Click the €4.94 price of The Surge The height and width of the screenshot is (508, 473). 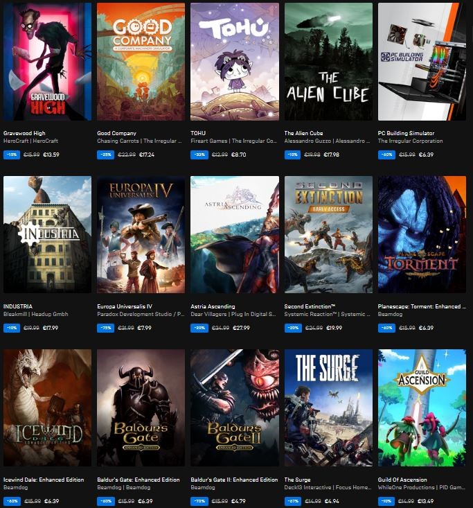pos(332,501)
